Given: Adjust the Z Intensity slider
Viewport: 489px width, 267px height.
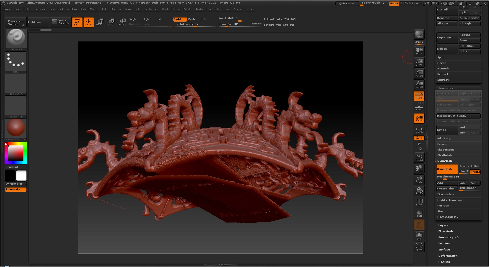Looking at the screenshot, I should click(x=195, y=24).
